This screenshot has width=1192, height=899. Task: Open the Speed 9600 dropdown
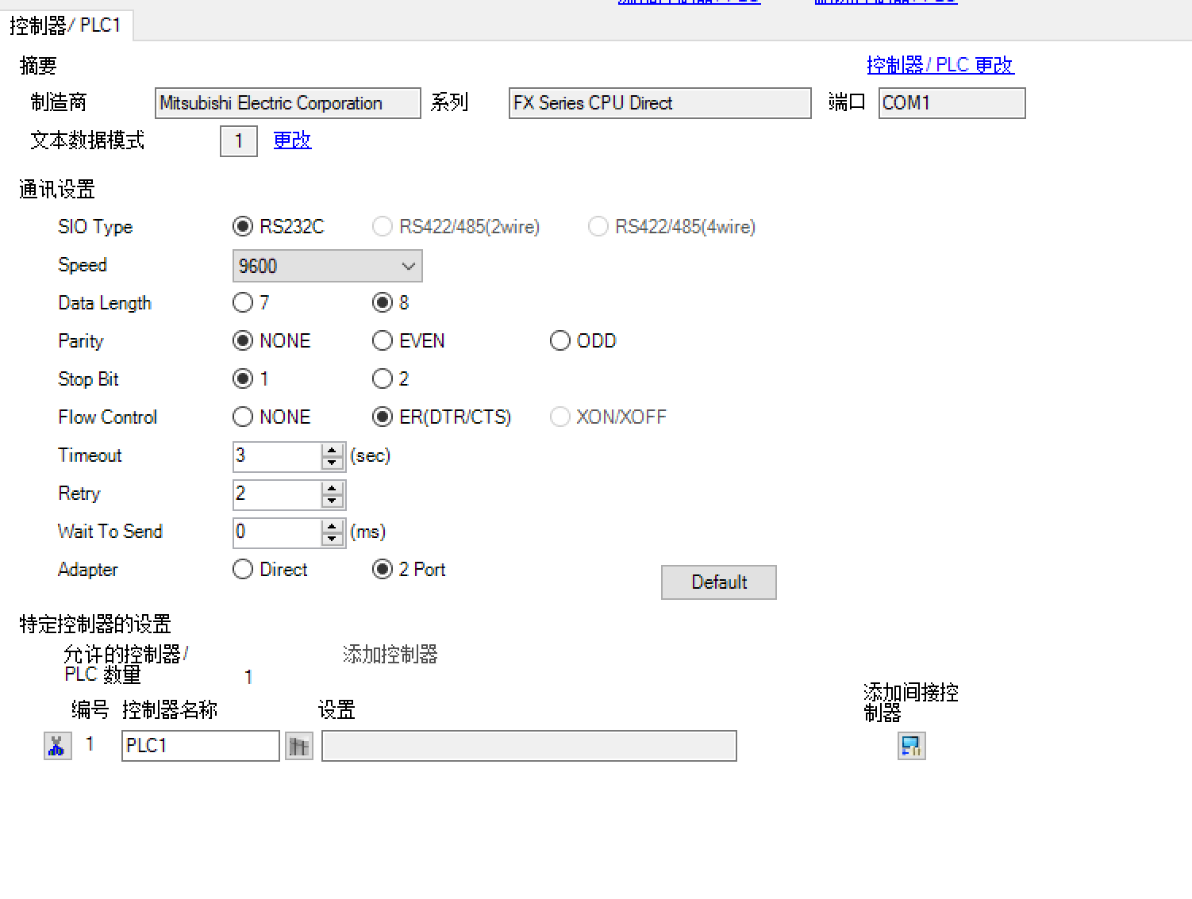pos(327,266)
